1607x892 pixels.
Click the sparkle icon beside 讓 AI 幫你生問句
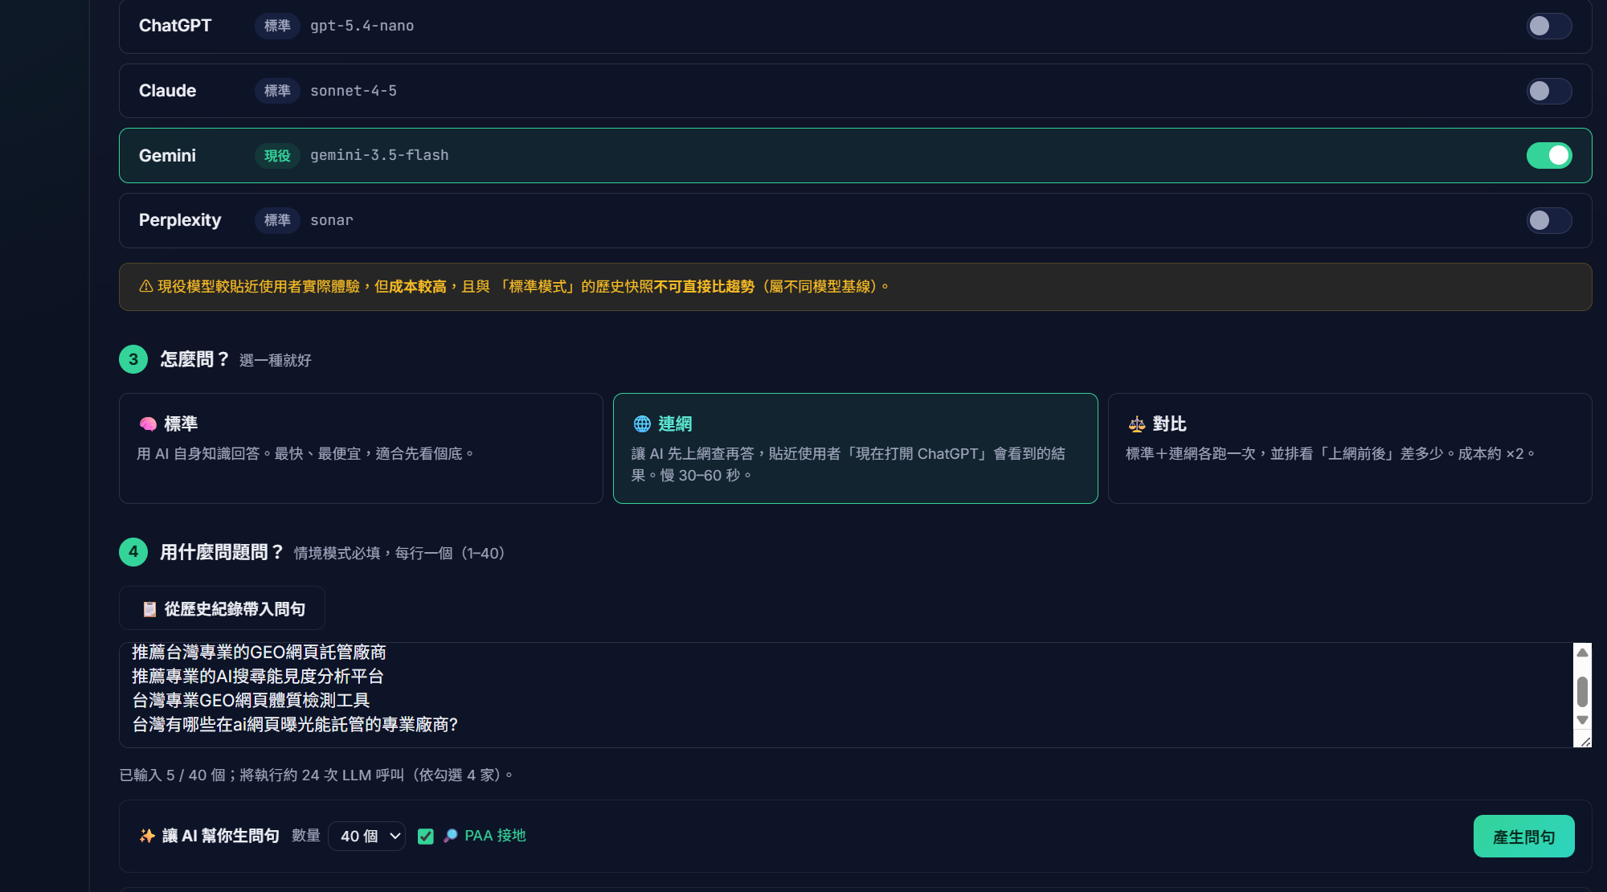(x=147, y=837)
